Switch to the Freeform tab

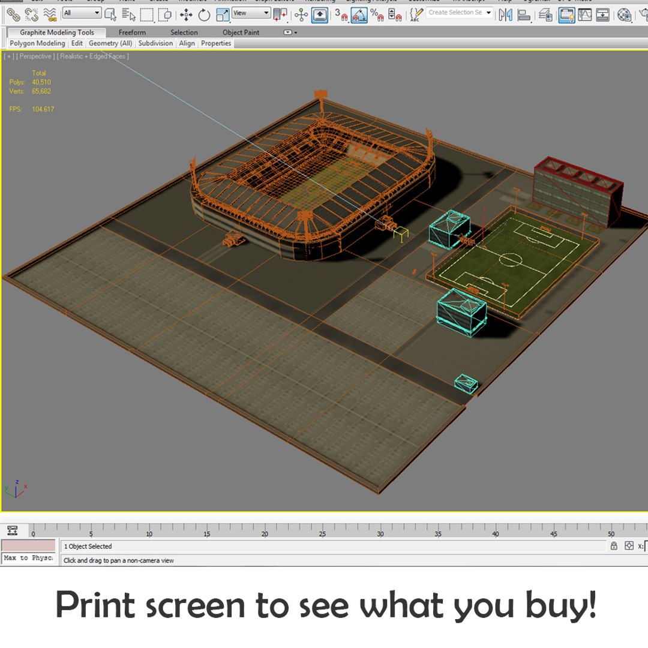tap(132, 32)
